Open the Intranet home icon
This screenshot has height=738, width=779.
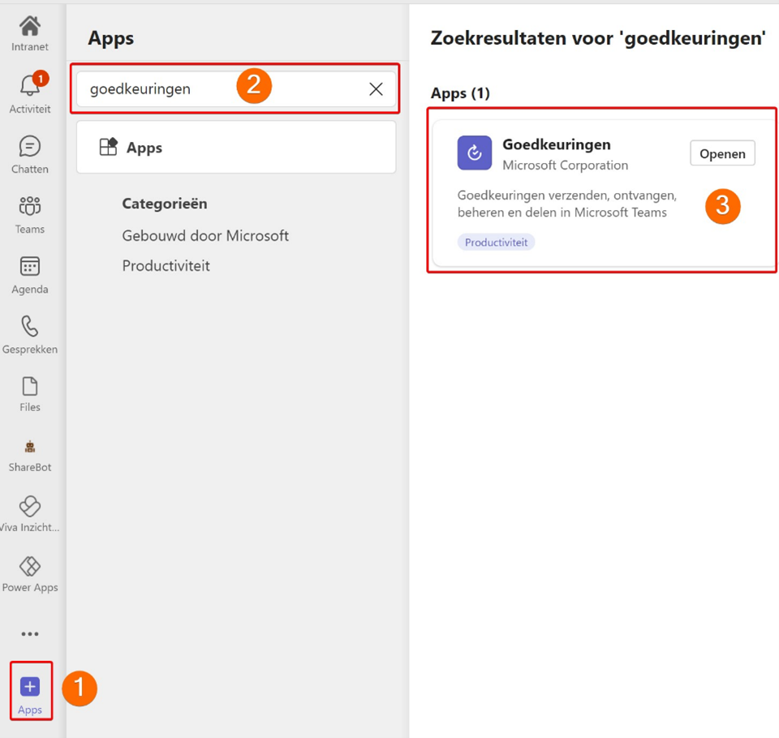[30, 28]
